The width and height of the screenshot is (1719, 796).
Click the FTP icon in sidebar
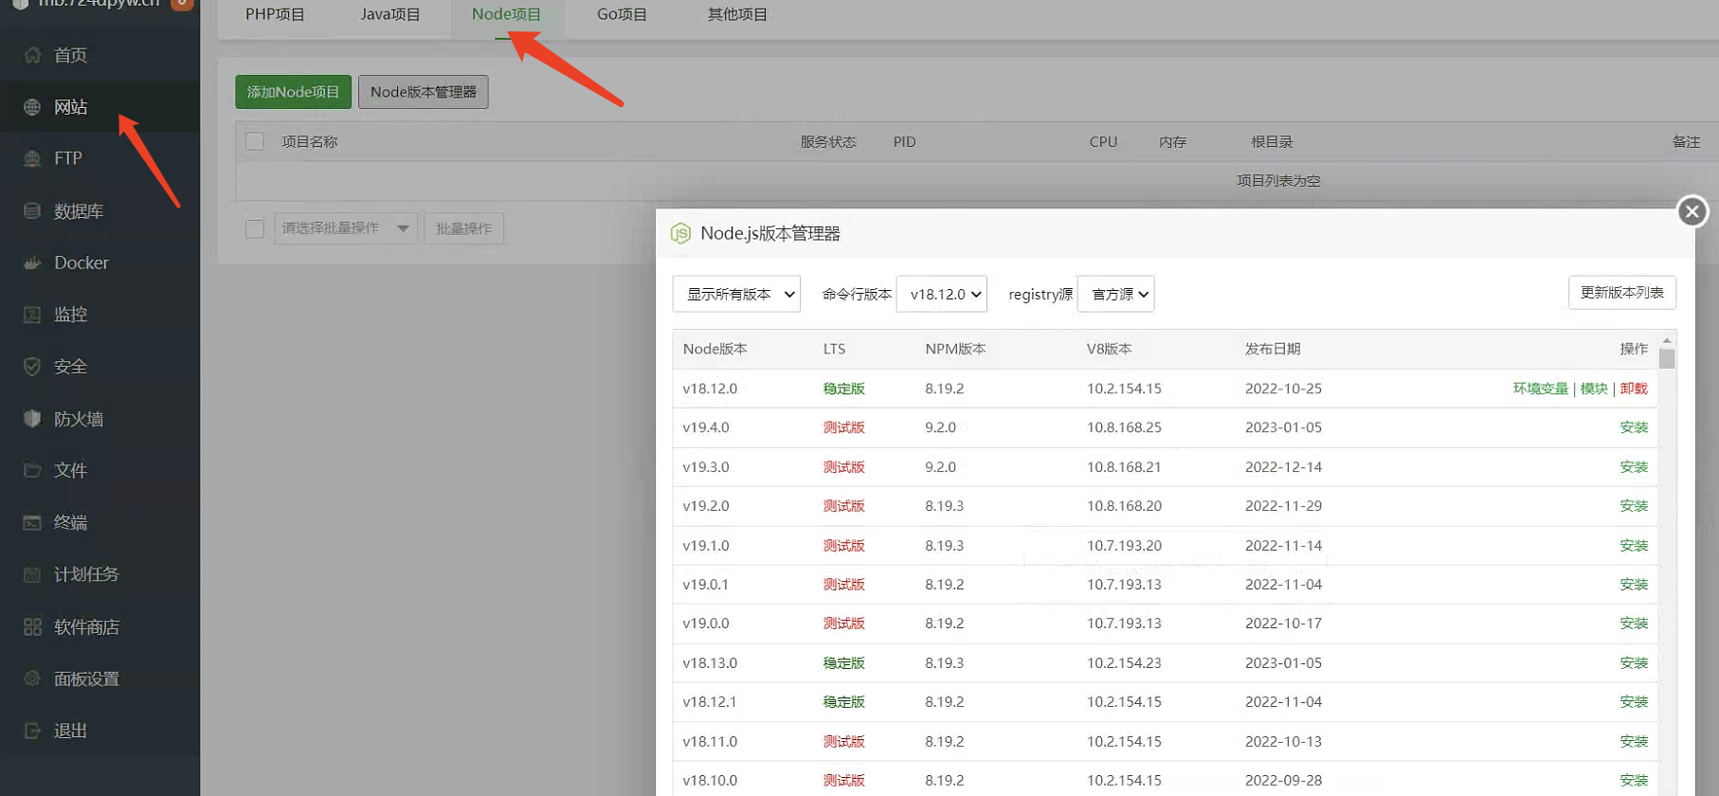32,158
